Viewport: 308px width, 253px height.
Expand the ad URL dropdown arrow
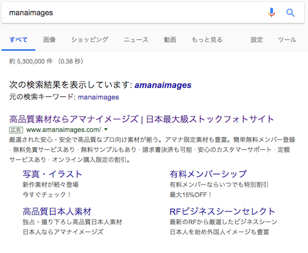coord(106,129)
